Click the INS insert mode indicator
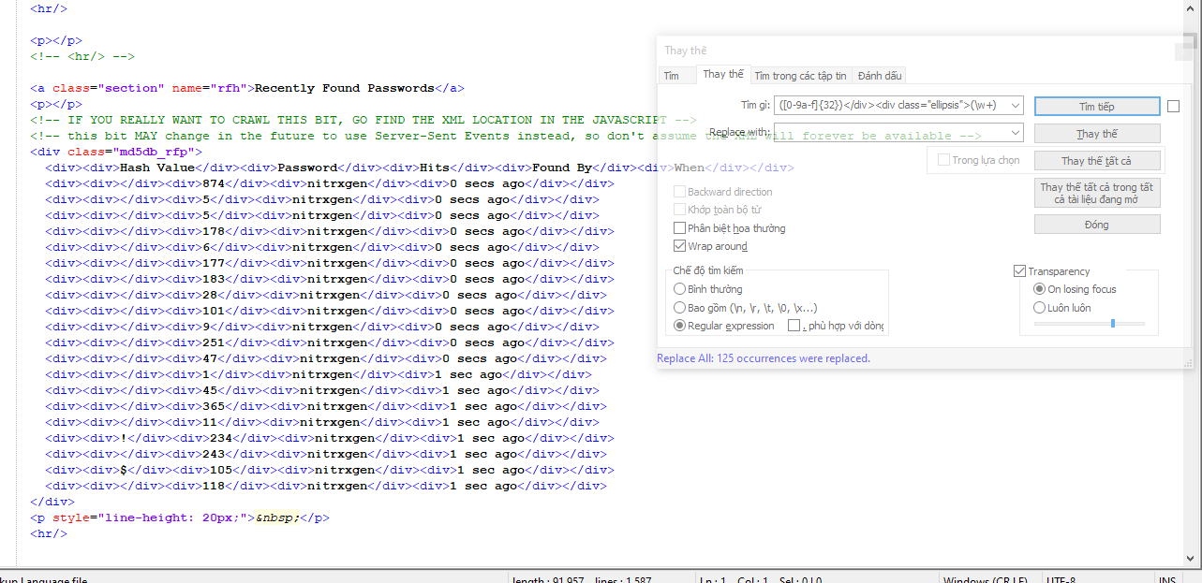1202x583 pixels. click(x=1167, y=581)
